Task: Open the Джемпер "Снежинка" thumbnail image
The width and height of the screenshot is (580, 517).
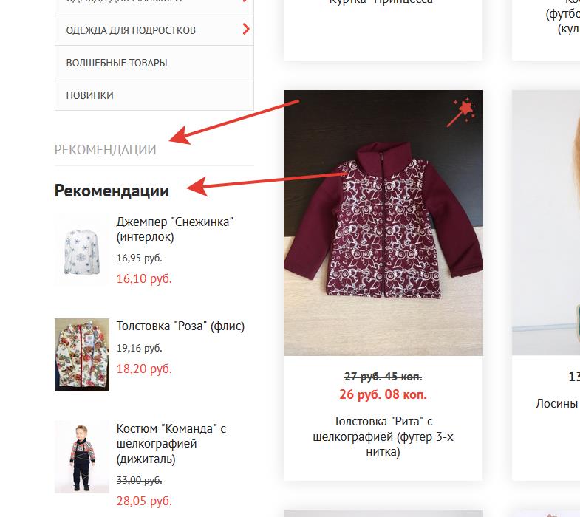Action: [x=82, y=251]
